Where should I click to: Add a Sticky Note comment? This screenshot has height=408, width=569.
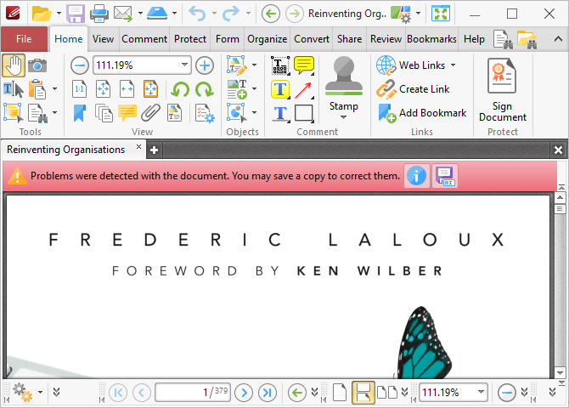(x=304, y=65)
